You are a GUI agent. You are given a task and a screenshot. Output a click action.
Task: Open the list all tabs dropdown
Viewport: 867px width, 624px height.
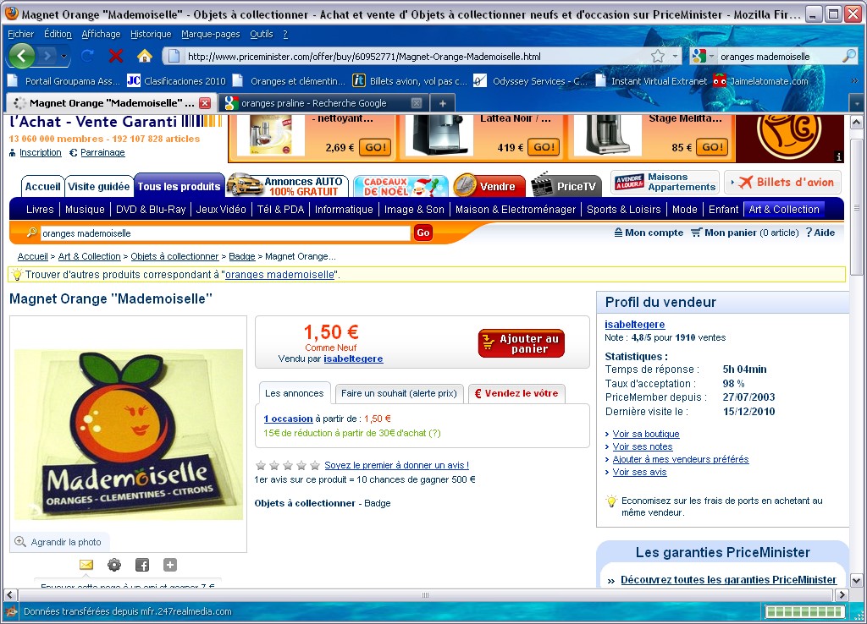pyautogui.click(x=857, y=103)
